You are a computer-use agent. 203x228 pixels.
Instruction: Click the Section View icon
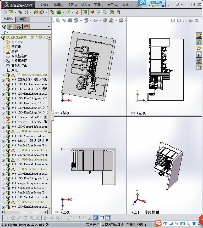70,20
